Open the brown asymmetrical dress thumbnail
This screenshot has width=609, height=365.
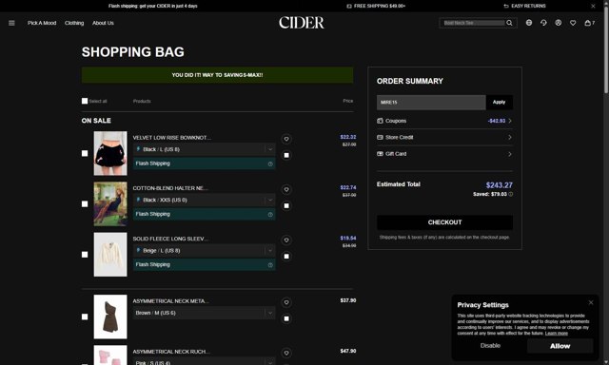click(110, 317)
